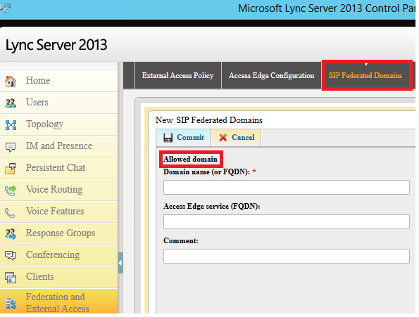The width and height of the screenshot is (419, 317).
Task: Switch to External Access Policy tab
Action: [x=178, y=75]
